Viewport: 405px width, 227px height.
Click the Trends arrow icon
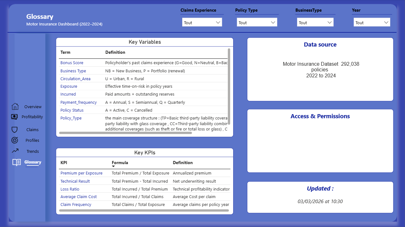pyautogui.click(x=15, y=151)
